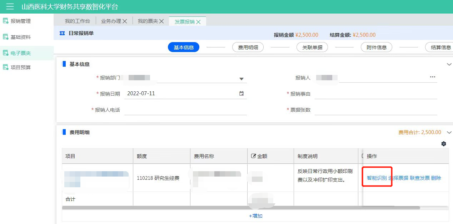Click the 智能识别 link
453x224 pixels.
click(377, 178)
